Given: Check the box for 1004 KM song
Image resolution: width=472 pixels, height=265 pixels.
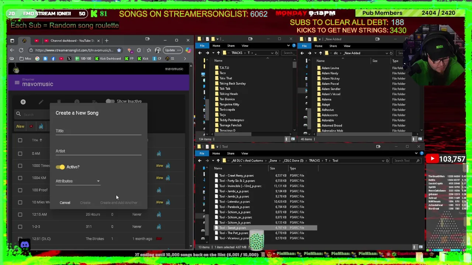Looking at the screenshot, I should point(20,178).
